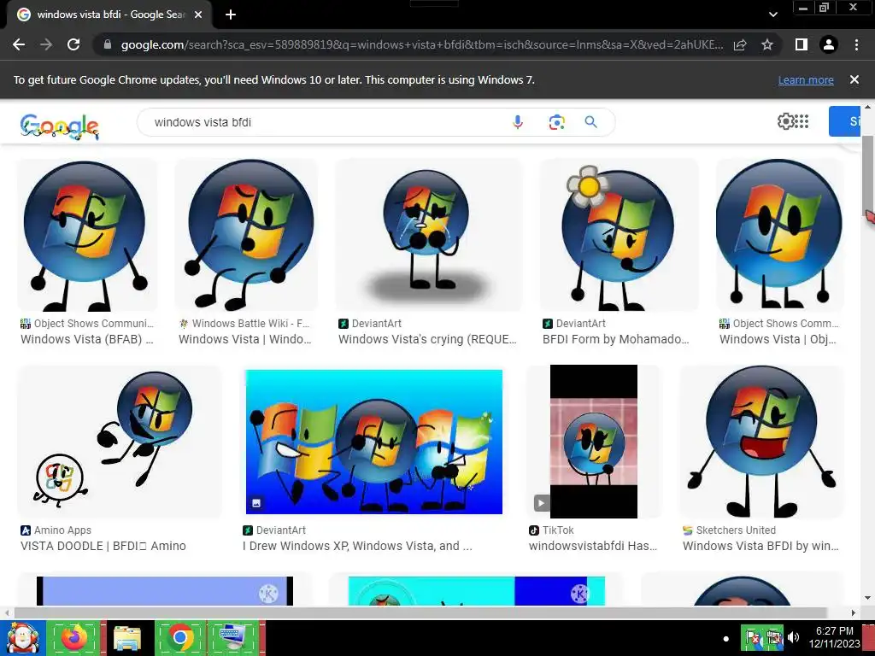Go back to the previous page
This screenshot has height=656, width=875.
click(x=19, y=44)
